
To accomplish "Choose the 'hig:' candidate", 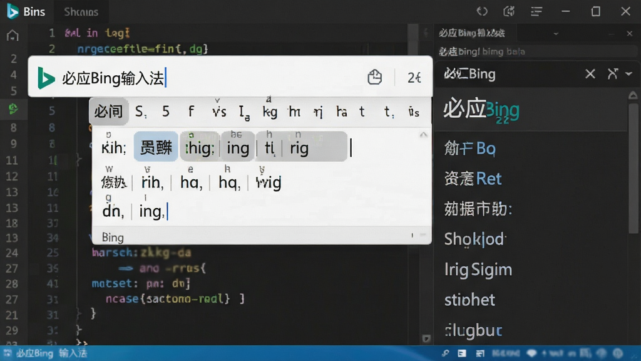I will click(x=200, y=147).
